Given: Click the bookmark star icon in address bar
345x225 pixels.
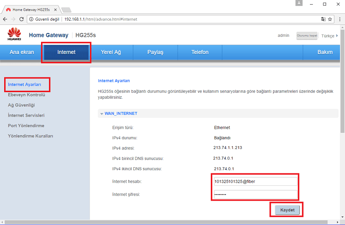Looking at the screenshot, I should 330,19.
